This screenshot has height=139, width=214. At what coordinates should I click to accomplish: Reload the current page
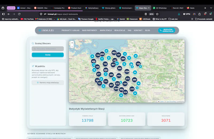(19, 14)
